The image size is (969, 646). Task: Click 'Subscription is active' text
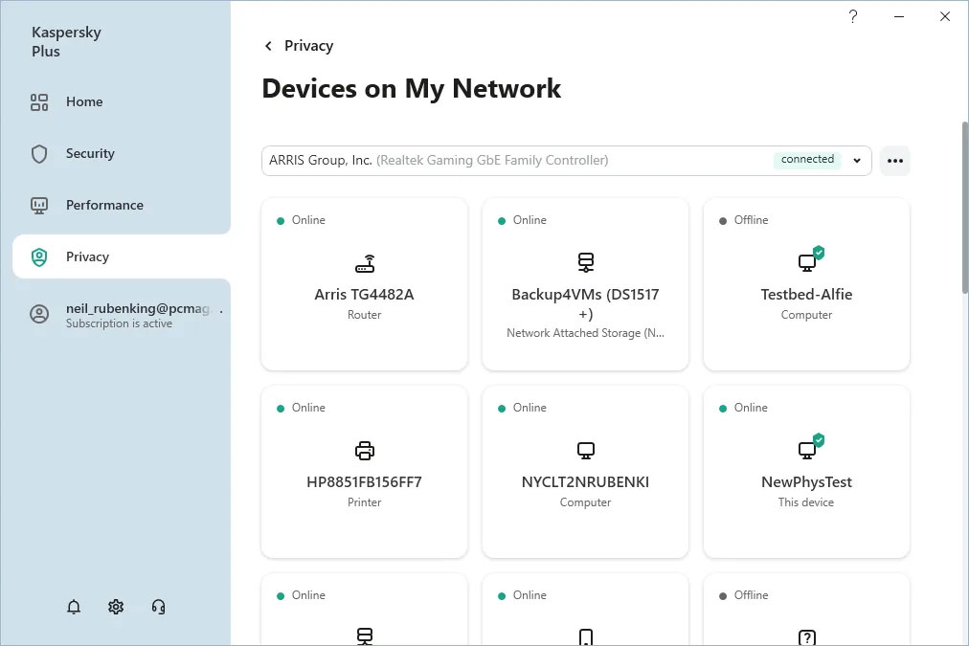coord(120,323)
